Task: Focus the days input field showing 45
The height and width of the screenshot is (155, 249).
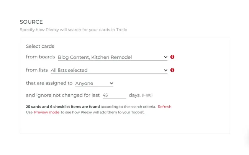Action: (x=114, y=95)
